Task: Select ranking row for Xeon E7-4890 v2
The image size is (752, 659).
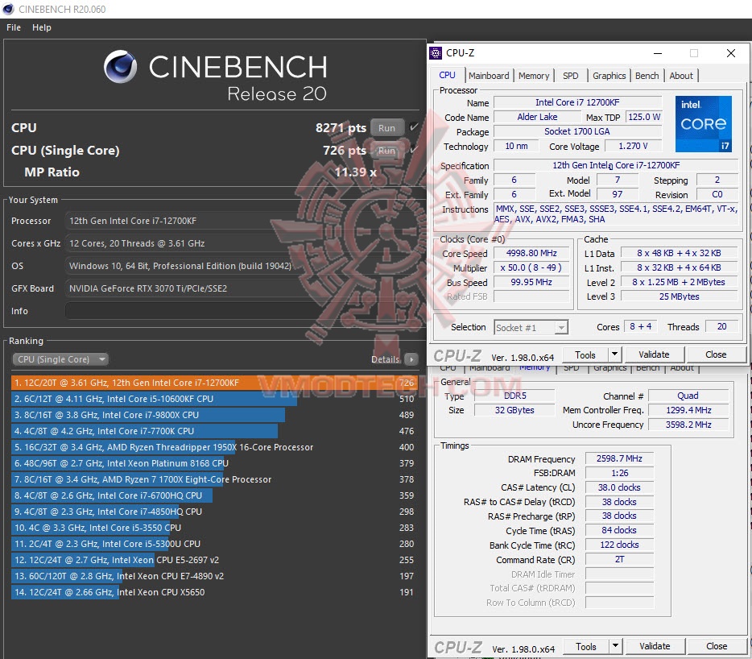Action: click(214, 576)
